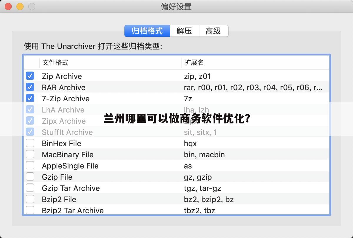Select the LhA Archive row
This screenshot has height=238, width=353.
(x=63, y=109)
